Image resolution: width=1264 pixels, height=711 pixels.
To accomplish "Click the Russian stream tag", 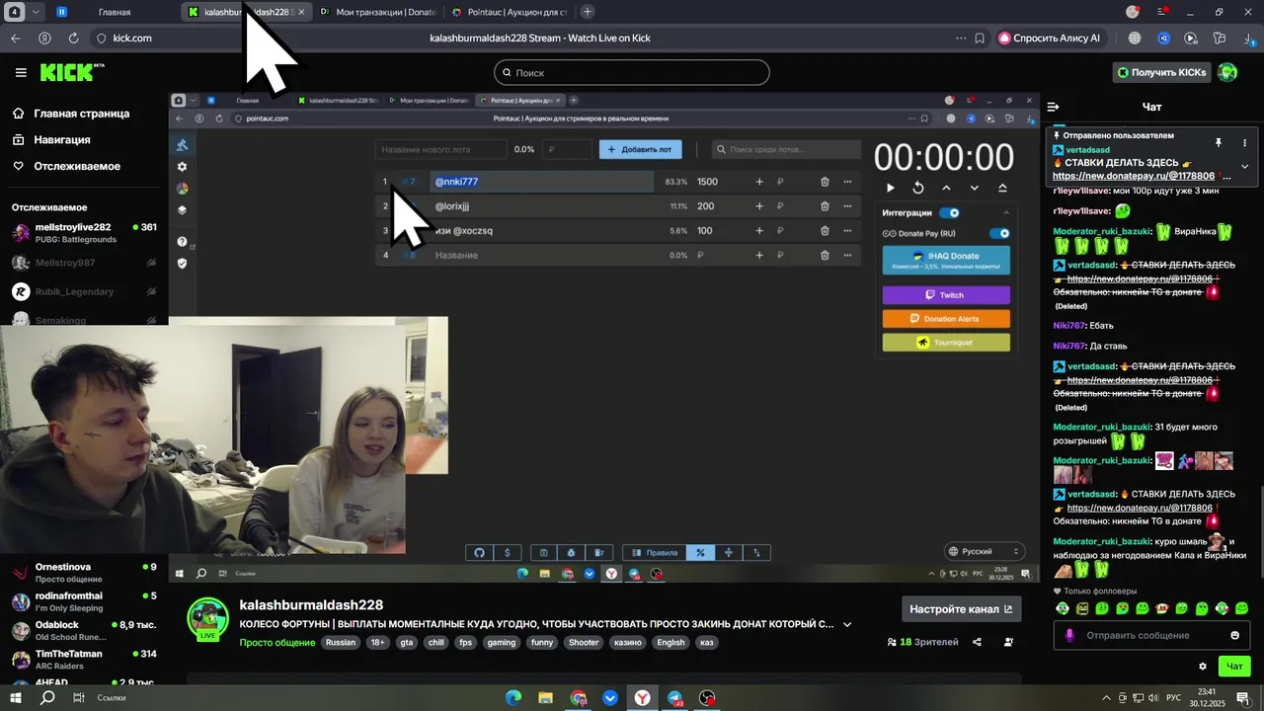I will pos(341,642).
